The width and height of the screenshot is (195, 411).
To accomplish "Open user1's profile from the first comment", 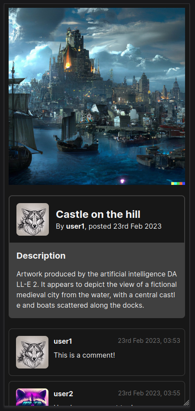I will pos(63,341).
